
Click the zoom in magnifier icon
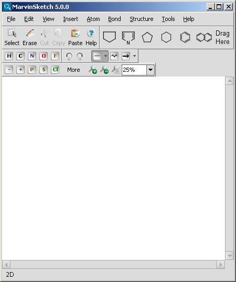[x=93, y=70]
